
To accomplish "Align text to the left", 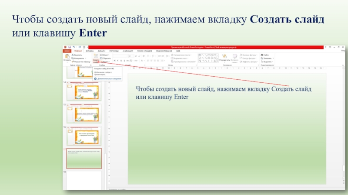I will [148, 61].
